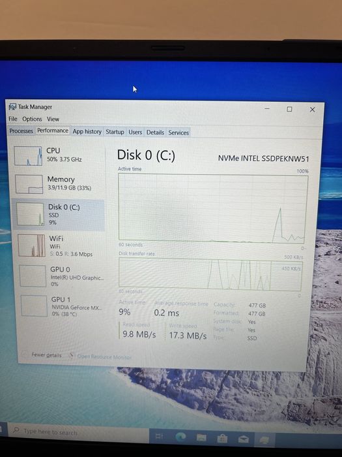Viewport: 342px width, 457px height.
Task: Open Task View from the taskbar
Action: click(159, 436)
